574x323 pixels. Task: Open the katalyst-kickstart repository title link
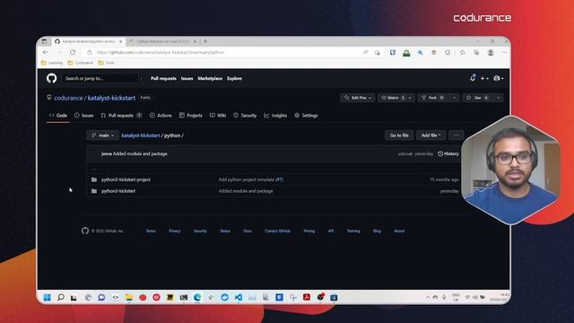click(111, 98)
